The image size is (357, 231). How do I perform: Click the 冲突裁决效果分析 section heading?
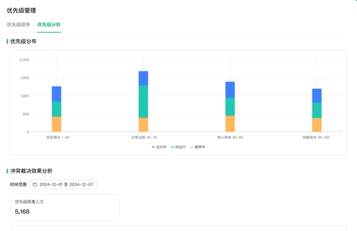coord(31,171)
